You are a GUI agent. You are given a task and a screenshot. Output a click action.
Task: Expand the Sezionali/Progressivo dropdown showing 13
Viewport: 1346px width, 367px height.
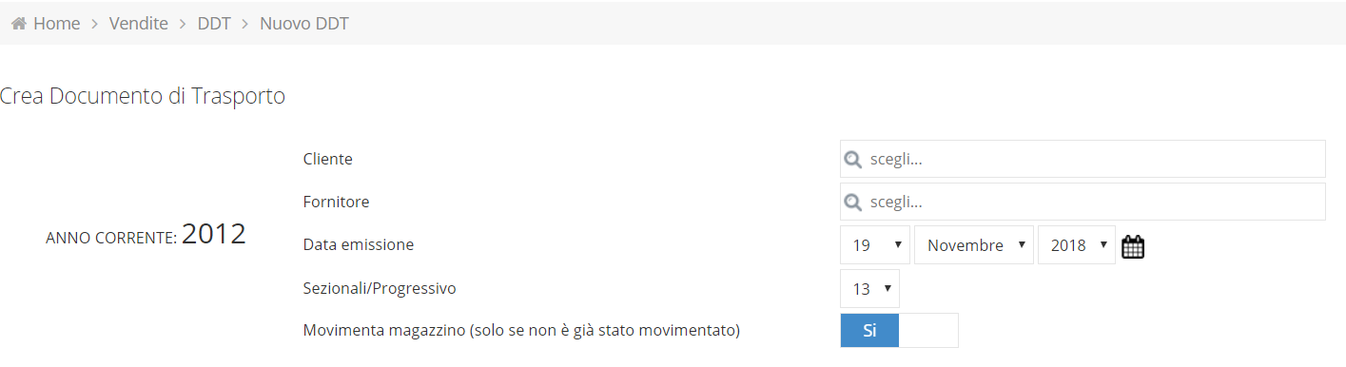[x=869, y=288]
